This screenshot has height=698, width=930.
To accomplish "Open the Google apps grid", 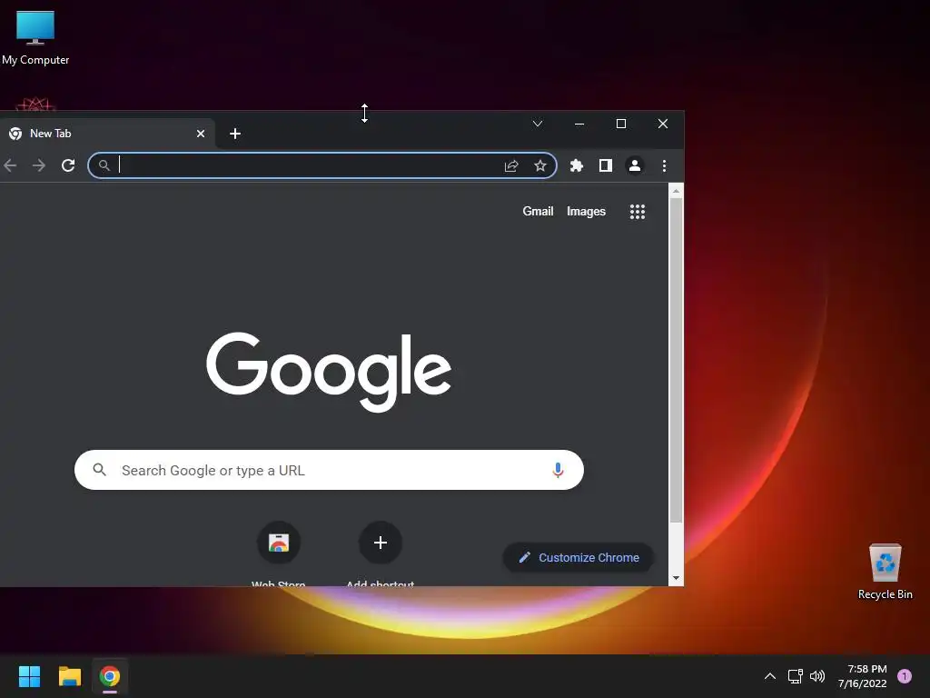I will (x=638, y=212).
